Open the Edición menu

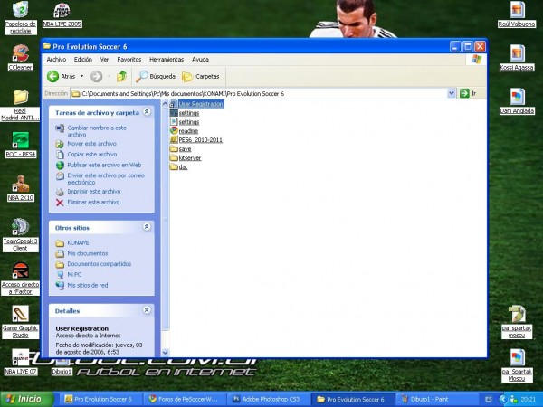83,59
